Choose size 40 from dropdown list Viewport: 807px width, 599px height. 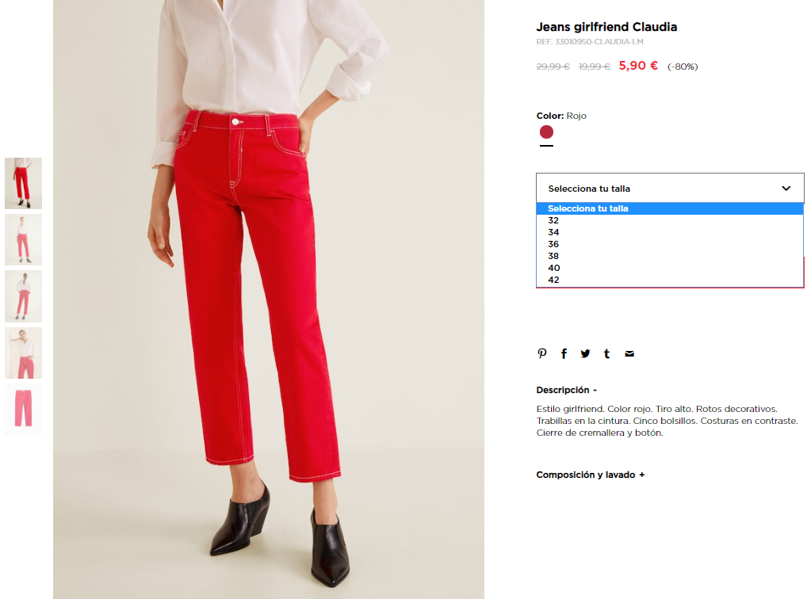tap(670, 268)
